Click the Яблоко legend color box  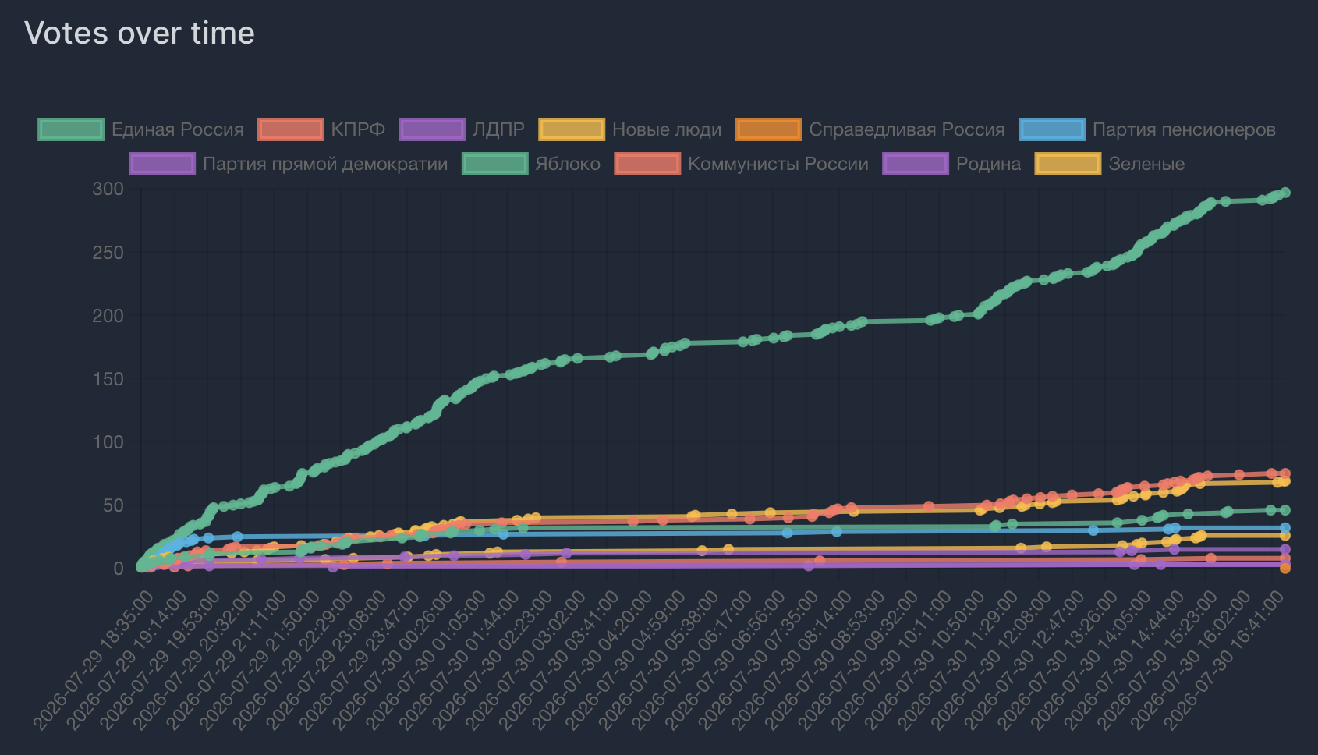coord(494,164)
